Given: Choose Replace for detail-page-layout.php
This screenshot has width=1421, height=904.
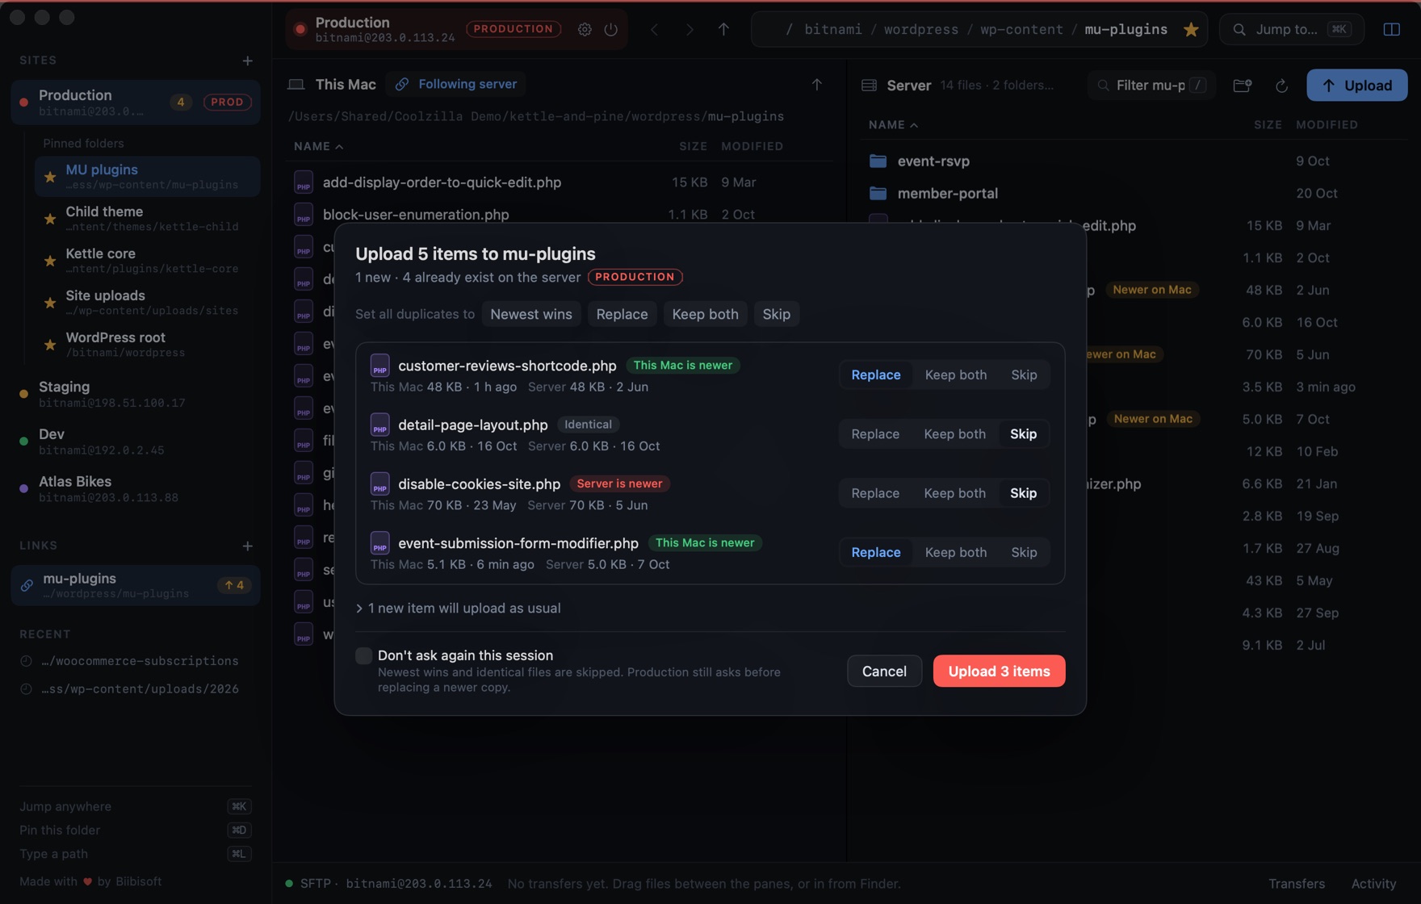Looking at the screenshot, I should (x=875, y=433).
